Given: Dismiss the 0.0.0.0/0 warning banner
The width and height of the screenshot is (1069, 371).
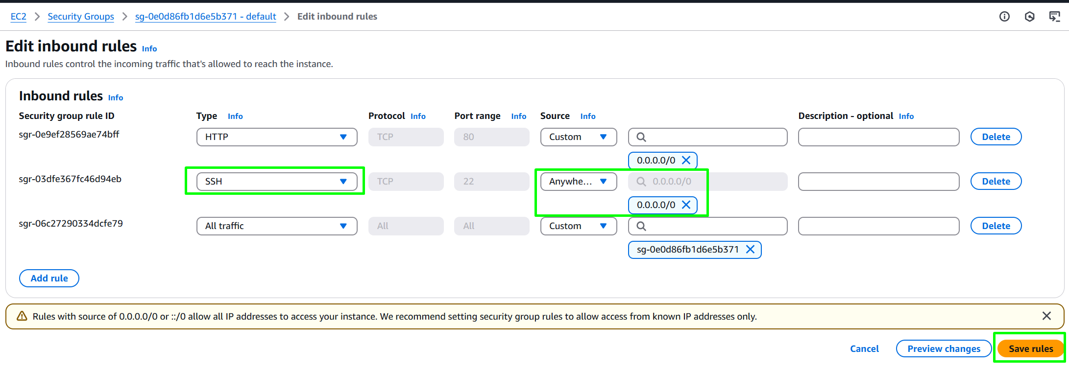Looking at the screenshot, I should (1046, 316).
